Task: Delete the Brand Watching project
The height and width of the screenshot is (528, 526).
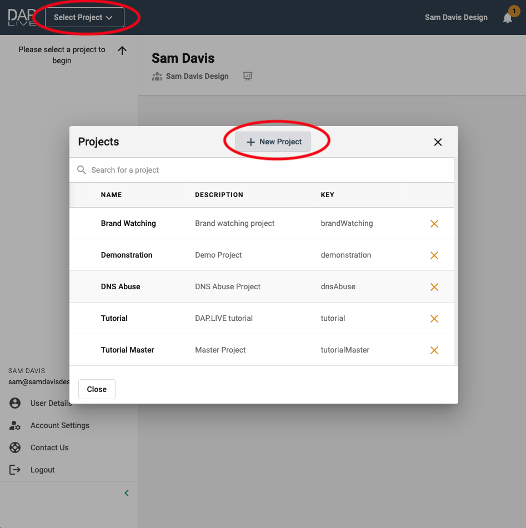Action: (434, 224)
